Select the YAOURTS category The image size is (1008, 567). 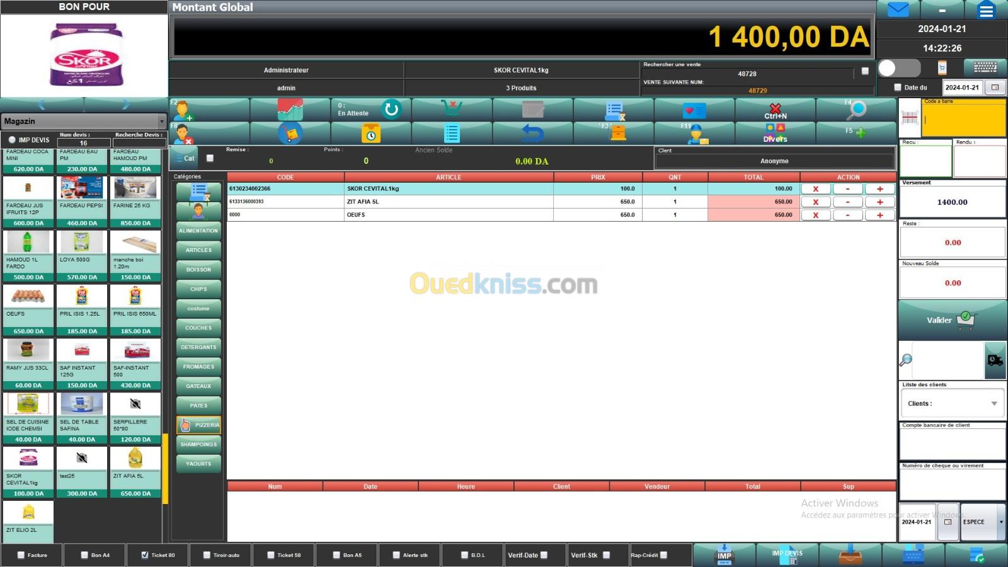tap(198, 464)
